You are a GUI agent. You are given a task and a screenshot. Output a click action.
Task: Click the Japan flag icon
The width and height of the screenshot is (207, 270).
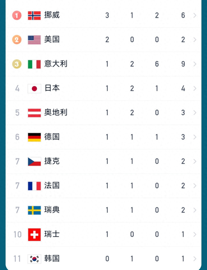pos(34,88)
